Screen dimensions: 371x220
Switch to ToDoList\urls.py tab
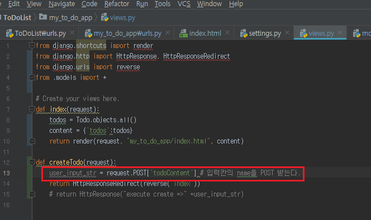coord(40,34)
